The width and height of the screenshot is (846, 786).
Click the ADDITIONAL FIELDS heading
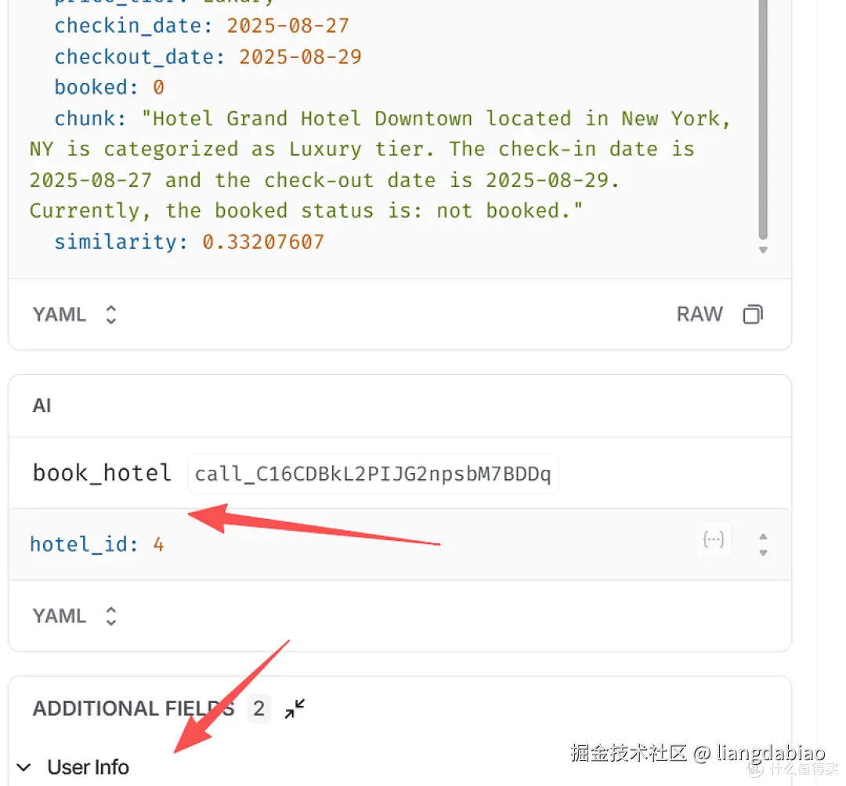[134, 708]
